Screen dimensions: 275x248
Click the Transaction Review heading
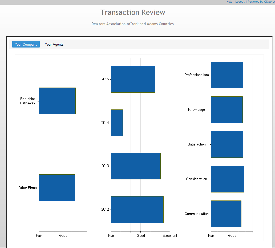[x=133, y=13]
